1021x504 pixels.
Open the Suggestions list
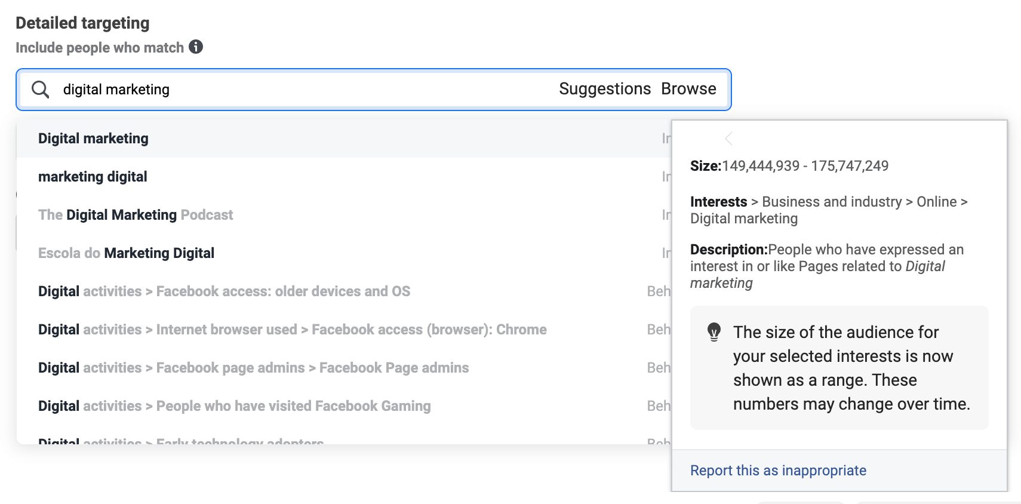tap(604, 89)
